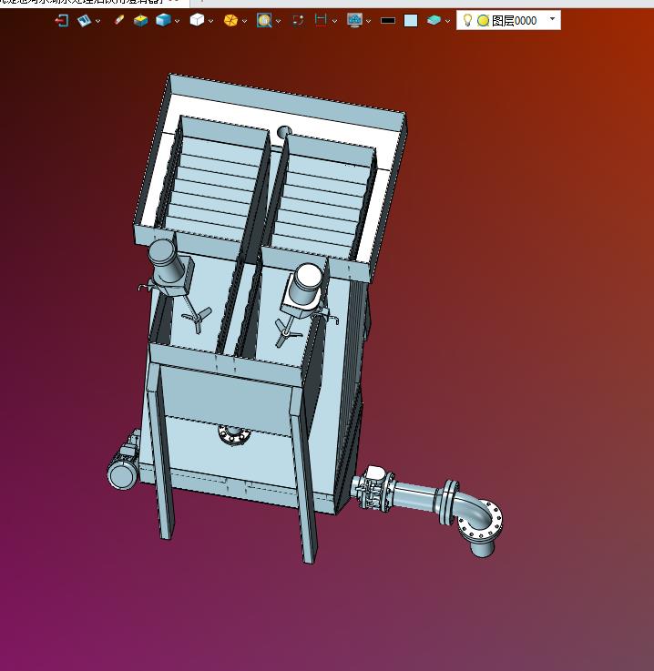Screen dimensions: 654x671
Task: Click the orange polygon mesh icon
Action: click(230, 21)
